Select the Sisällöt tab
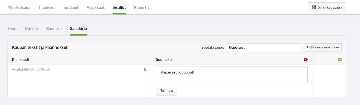The width and height of the screenshot is (360, 105). pyautogui.click(x=119, y=7)
